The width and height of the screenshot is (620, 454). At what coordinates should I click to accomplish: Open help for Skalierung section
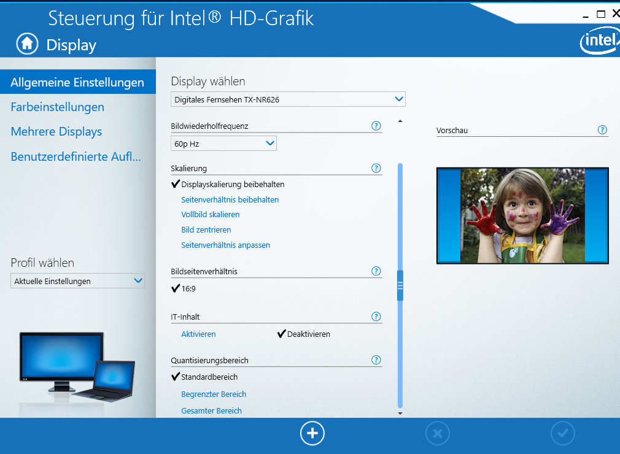click(376, 168)
